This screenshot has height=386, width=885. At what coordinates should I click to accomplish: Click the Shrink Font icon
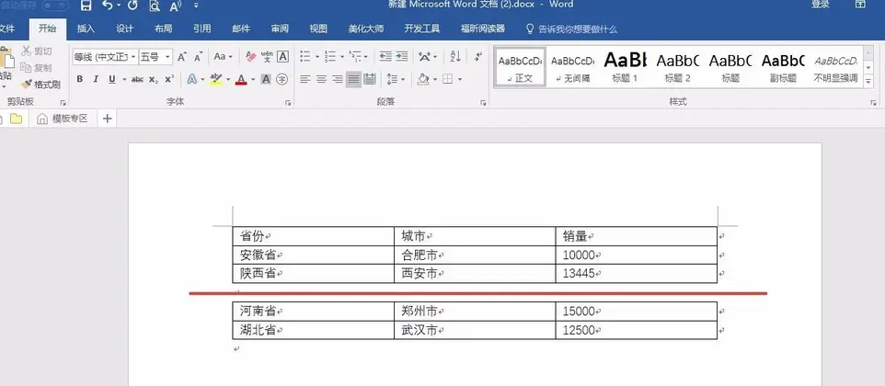(198, 57)
